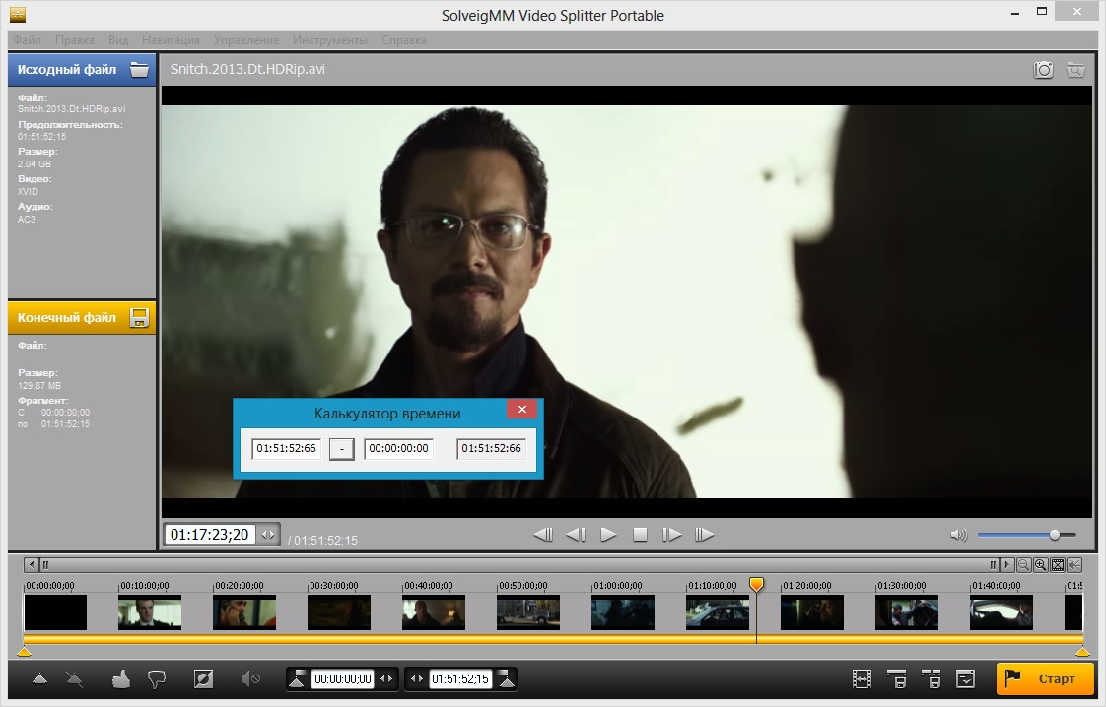The image size is (1106, 707).
Task: Click the Конечный файл header
Action: (x=82, y=318)
